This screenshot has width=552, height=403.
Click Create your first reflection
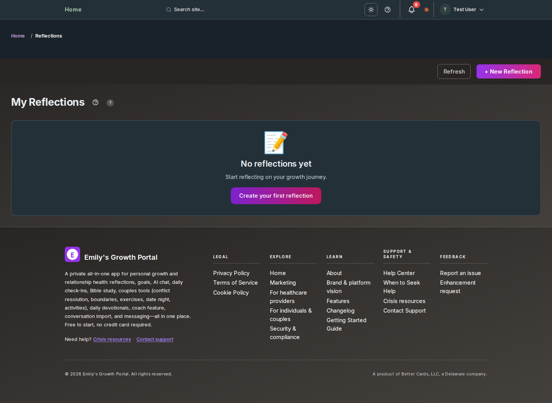click(x=276, y=196)
